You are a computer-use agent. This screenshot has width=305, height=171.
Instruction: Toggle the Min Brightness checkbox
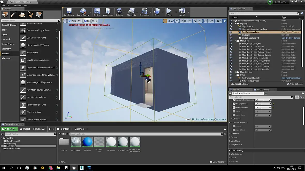(234, 104)
